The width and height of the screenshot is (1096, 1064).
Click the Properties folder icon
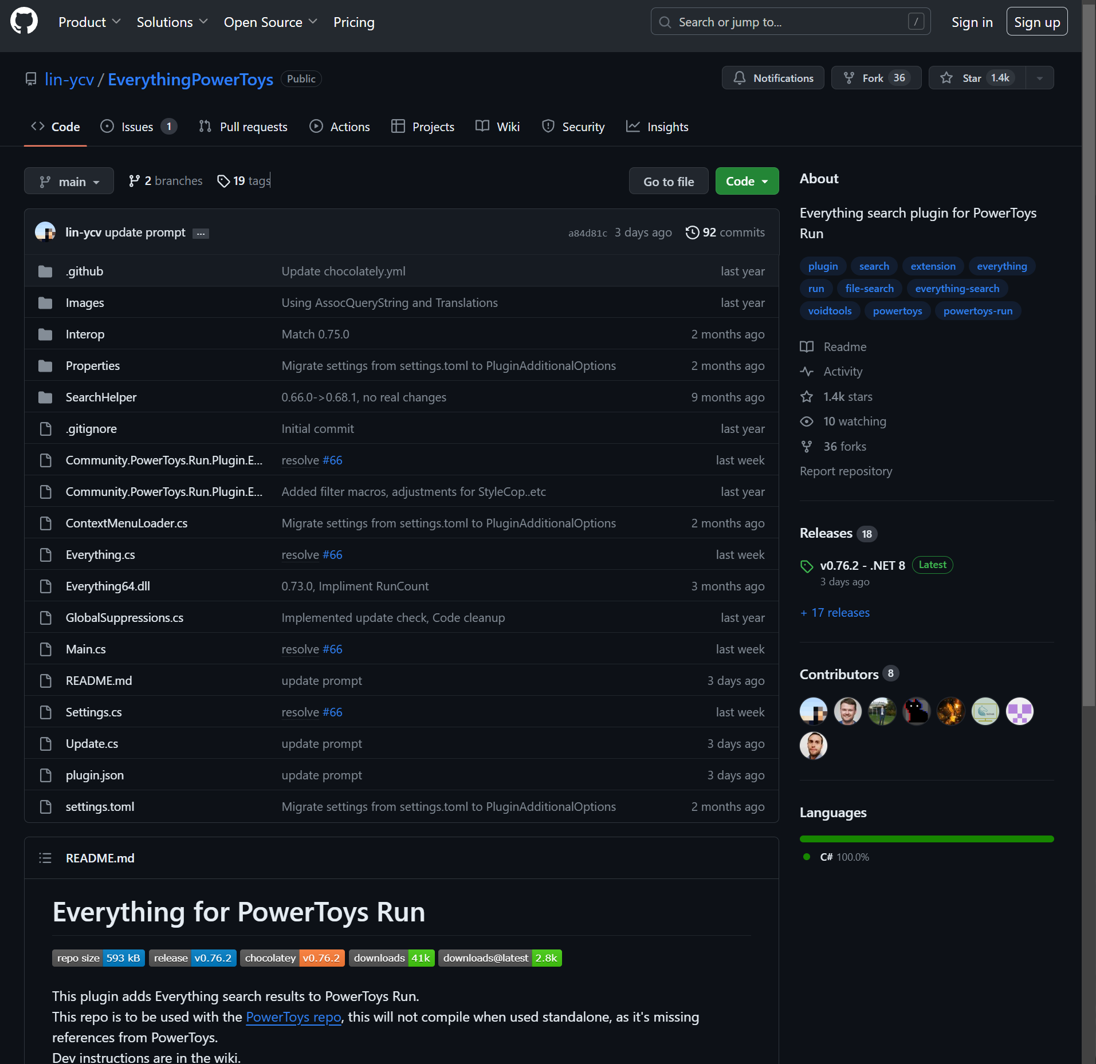pos(45,365)
